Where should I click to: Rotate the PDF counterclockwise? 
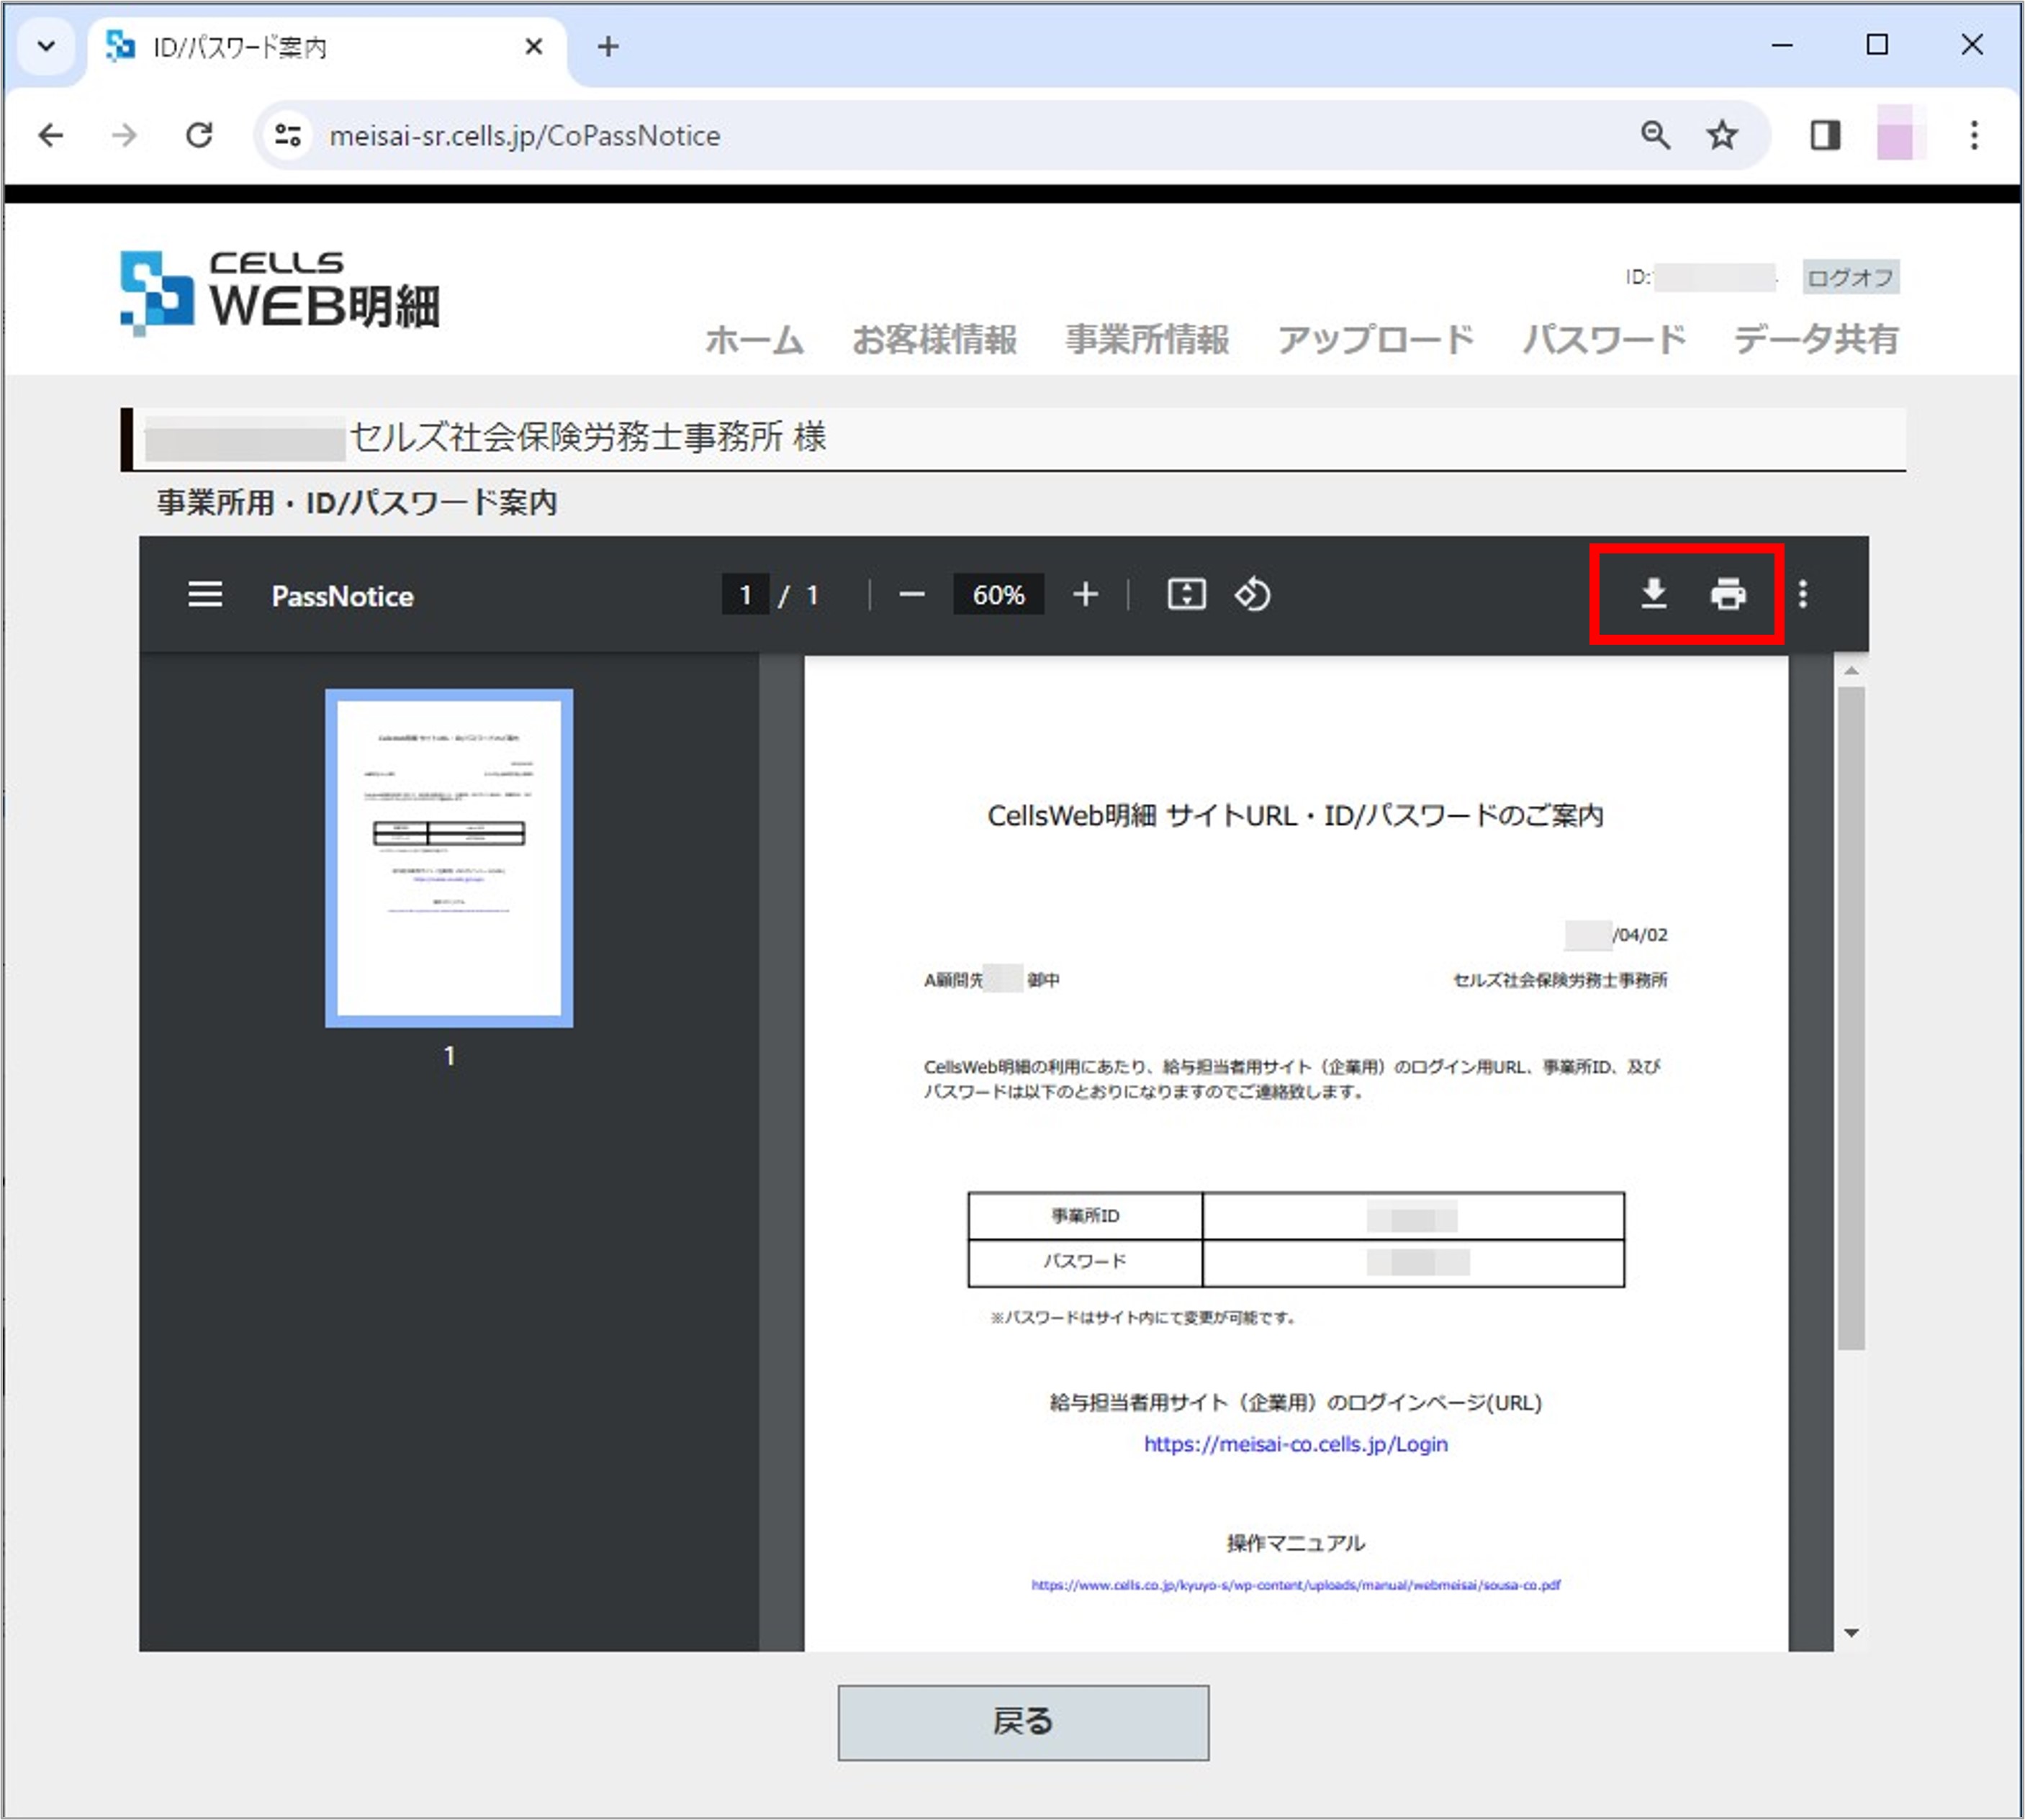point(1252,594)
